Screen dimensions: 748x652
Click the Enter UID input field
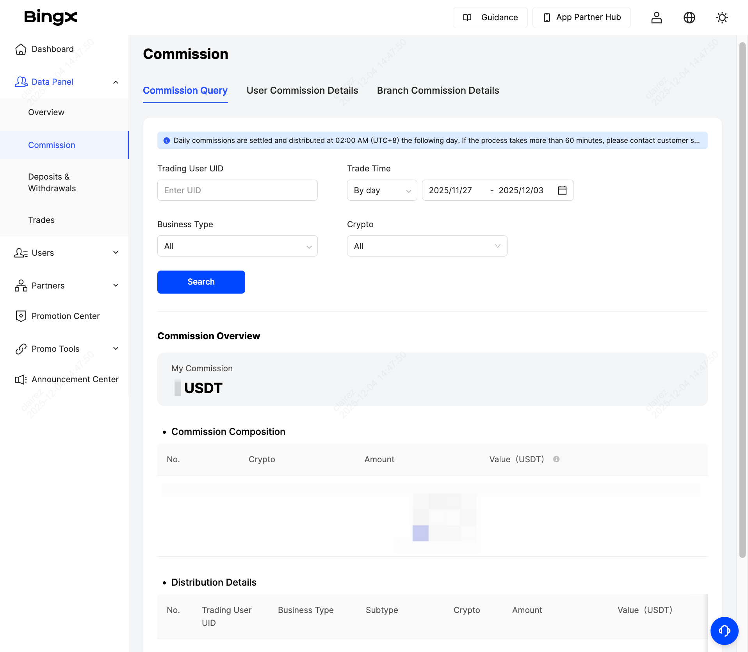(237, 190)
